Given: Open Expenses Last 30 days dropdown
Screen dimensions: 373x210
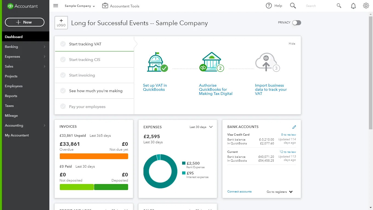Looking at the screenshot, I should pos(201,127).
